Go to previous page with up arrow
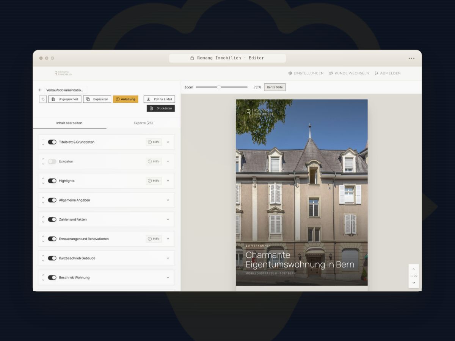Screen dimensions: 455x341 click(x=414, y=269)
